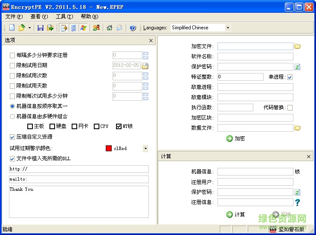Click the question mark next to 注册信息
The width and height of the screenshot is (316, 235).
[x=298, y=202]
